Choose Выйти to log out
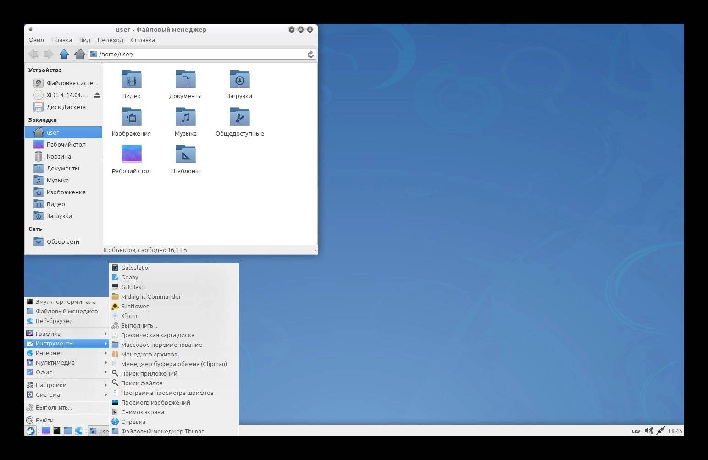 tap(66, 420)
